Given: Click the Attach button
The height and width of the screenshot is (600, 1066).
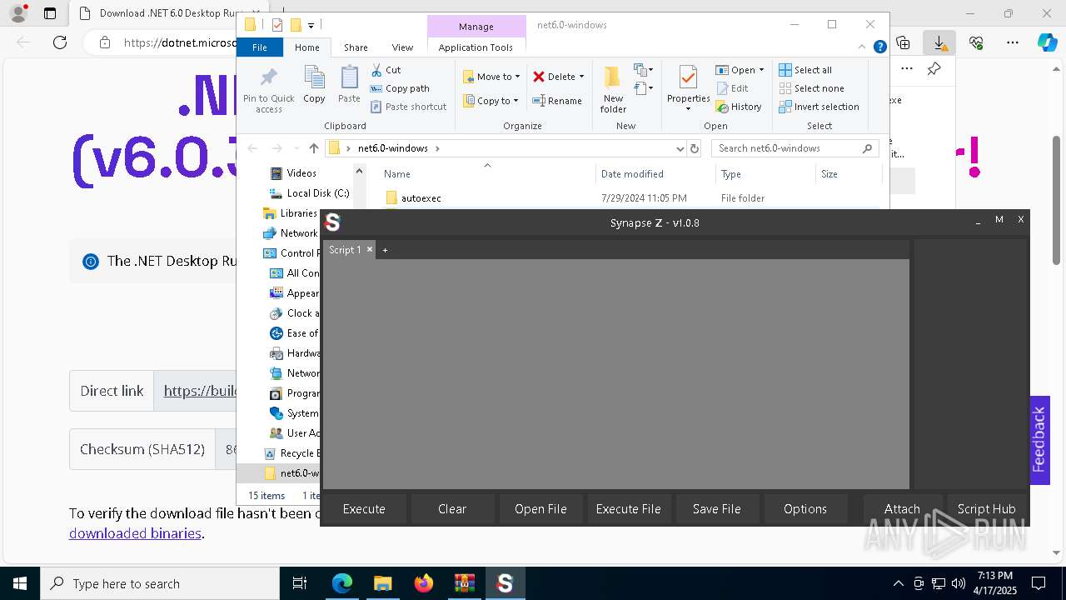Looking at the screenshot, I should (x=902, y=508).
